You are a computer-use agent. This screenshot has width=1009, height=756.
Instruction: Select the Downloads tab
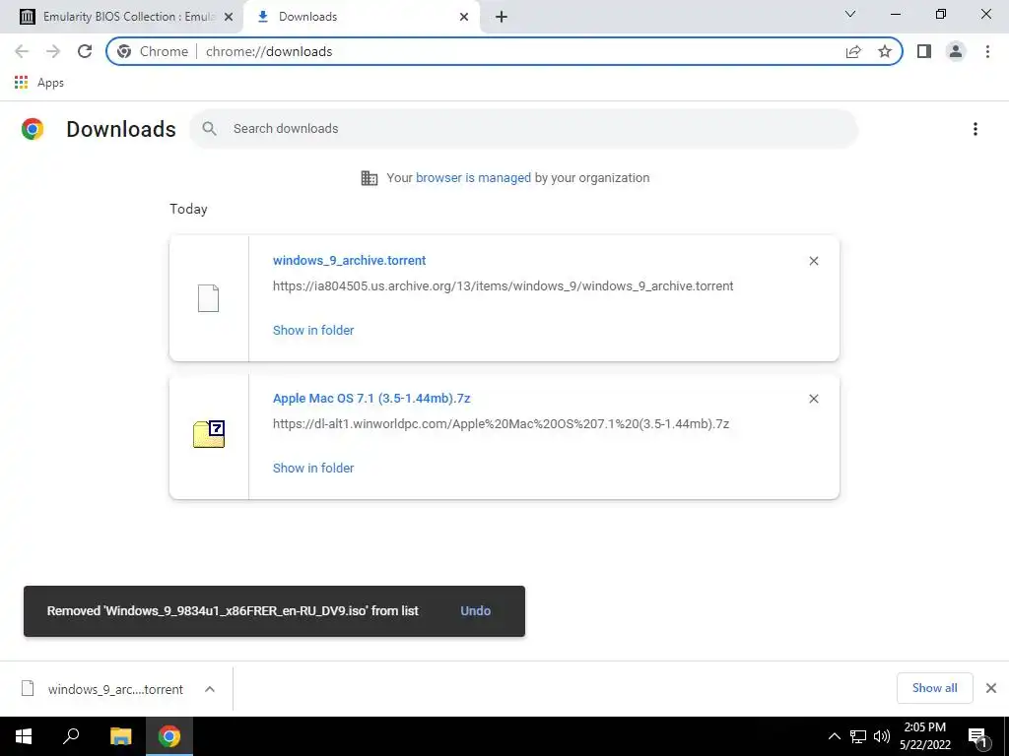361,17
